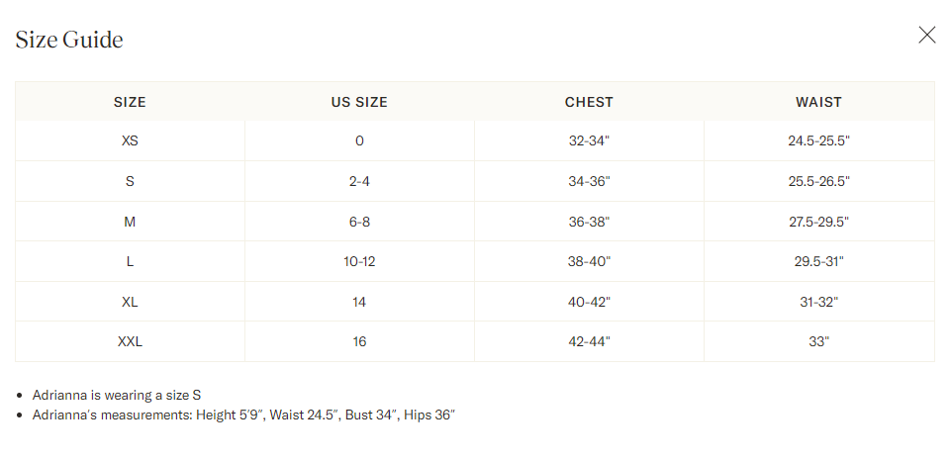Select the XXL size row label
Screen dimensions: 951x461
coord(130,342)
